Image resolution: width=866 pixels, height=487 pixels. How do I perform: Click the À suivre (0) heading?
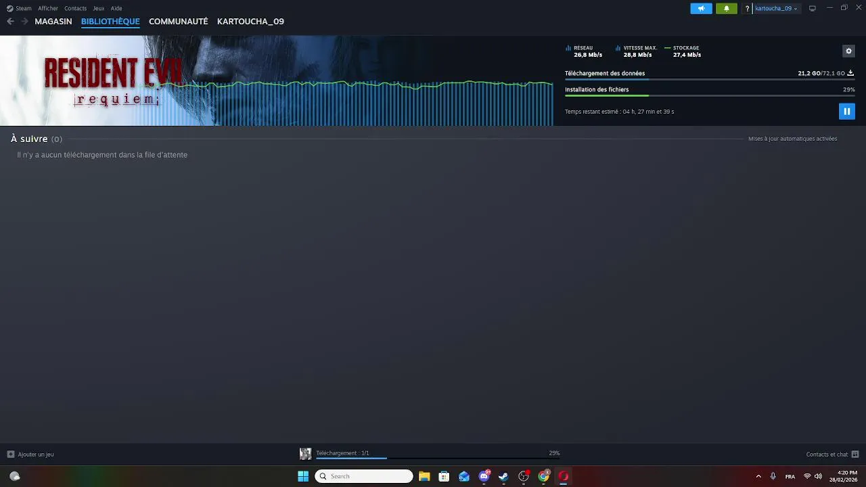click(36, 139)
